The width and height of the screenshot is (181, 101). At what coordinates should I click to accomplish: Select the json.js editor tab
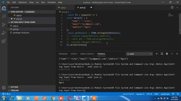pos(85,8)
